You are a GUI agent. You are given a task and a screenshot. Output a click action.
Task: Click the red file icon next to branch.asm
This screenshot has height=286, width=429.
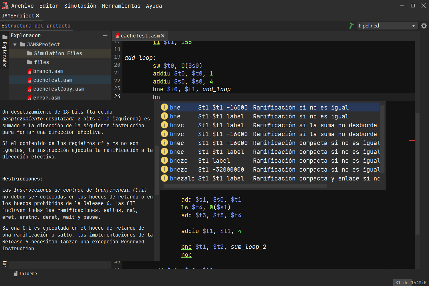(x=29, y=71)
